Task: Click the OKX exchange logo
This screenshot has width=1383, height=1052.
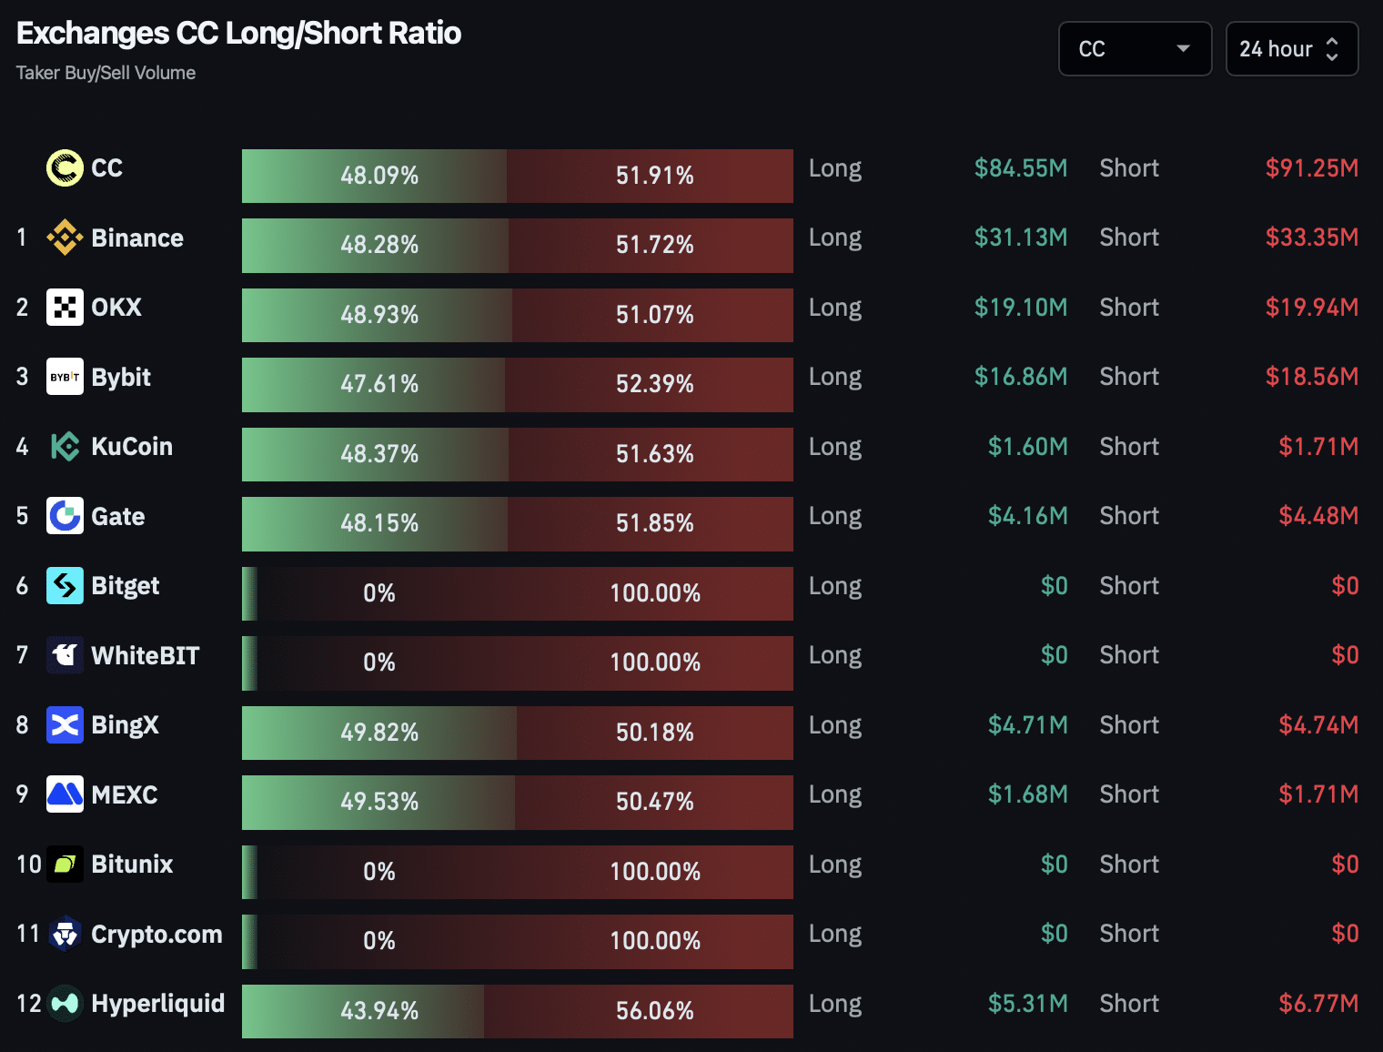Action: click(x=65, y=308)
